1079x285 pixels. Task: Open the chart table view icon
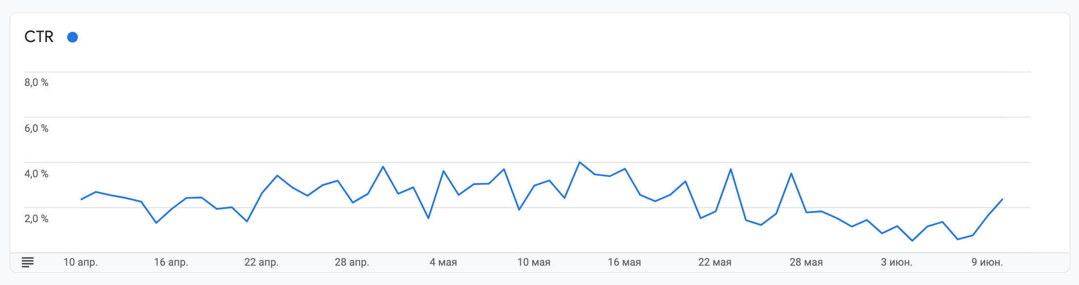tap(28, 262)
